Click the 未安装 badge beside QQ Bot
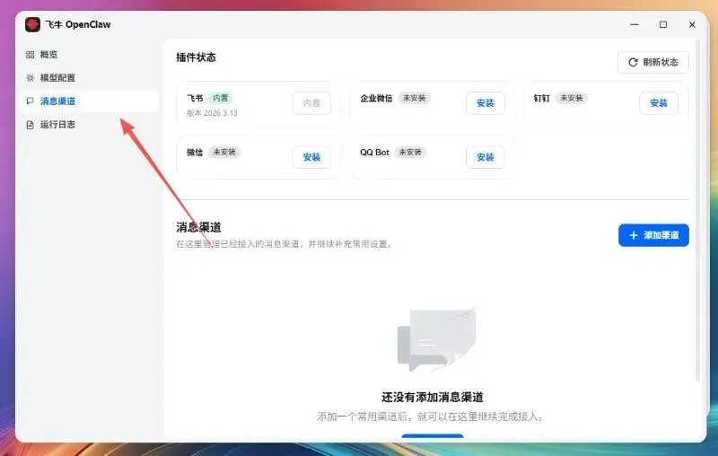Screen dimensions: 718x456 click(x=410, y=152)
